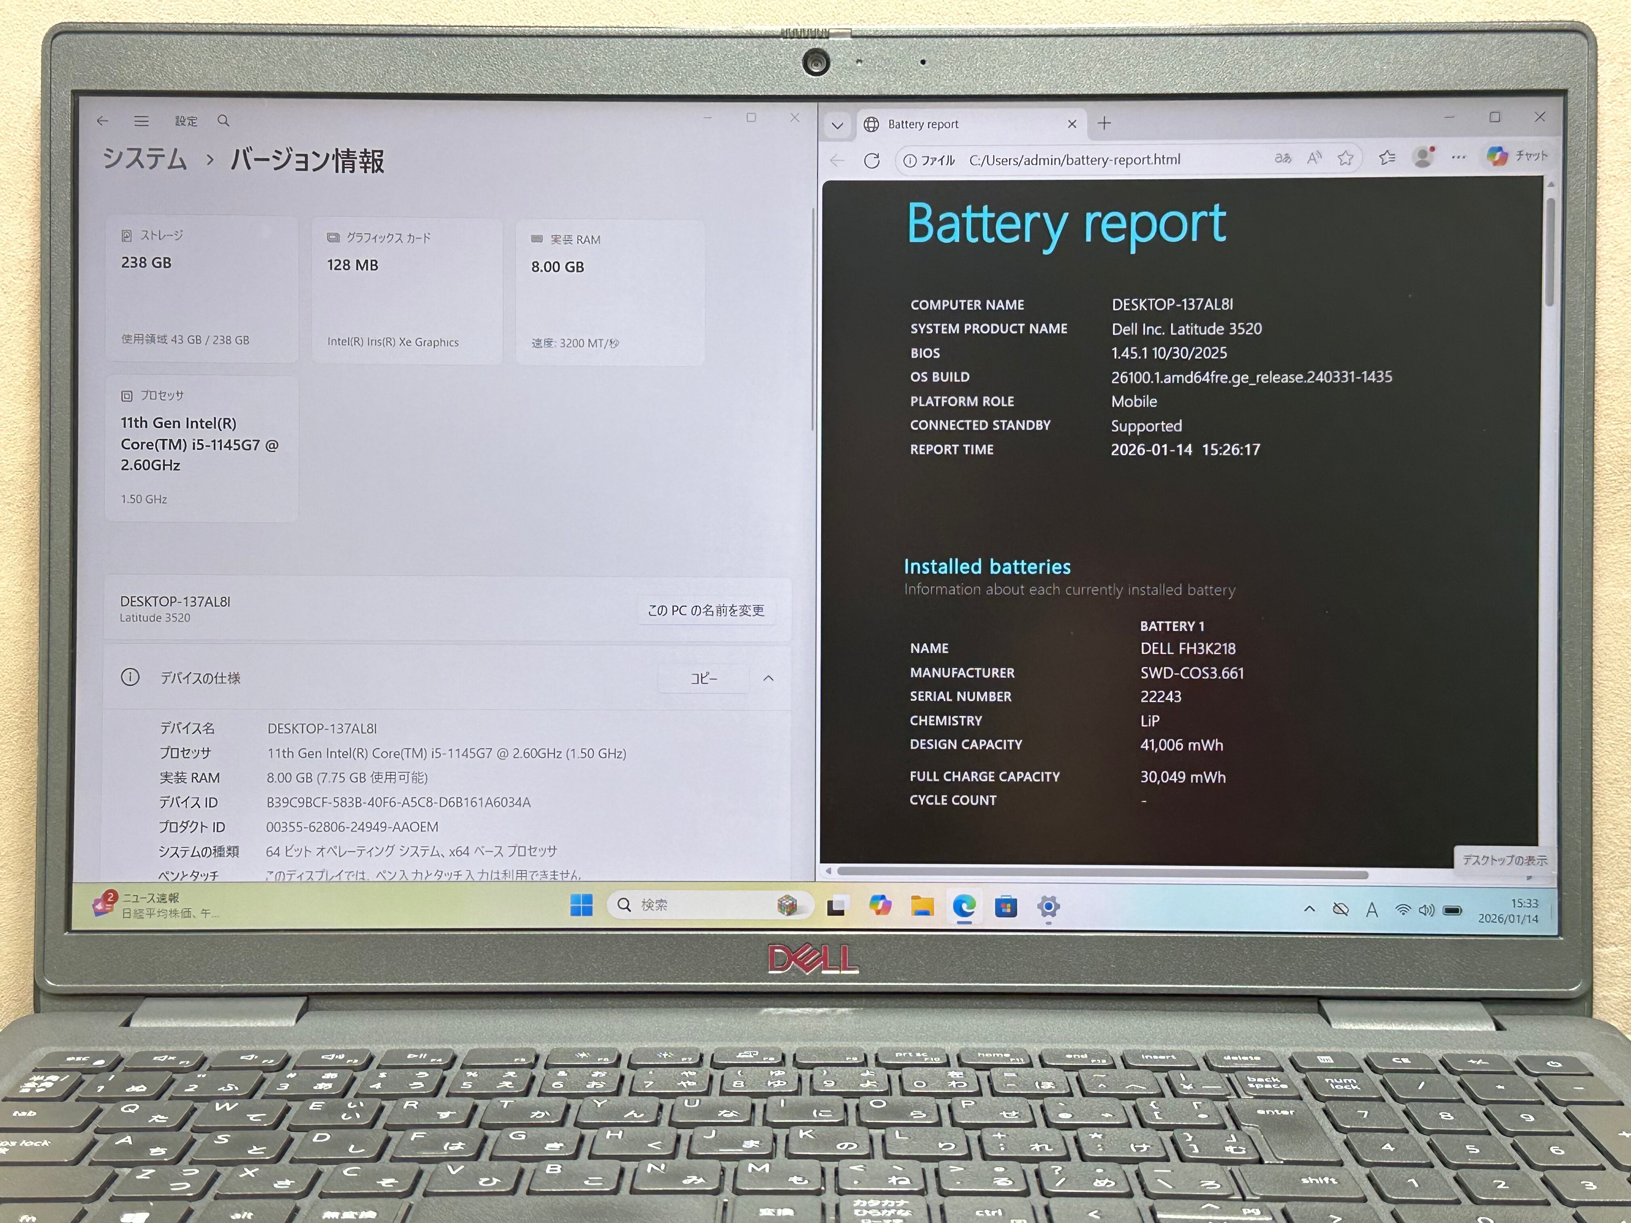Click the Edge read aloud icon
Viewport: 1631px width, 1223px height.
tap(1314, 158)
